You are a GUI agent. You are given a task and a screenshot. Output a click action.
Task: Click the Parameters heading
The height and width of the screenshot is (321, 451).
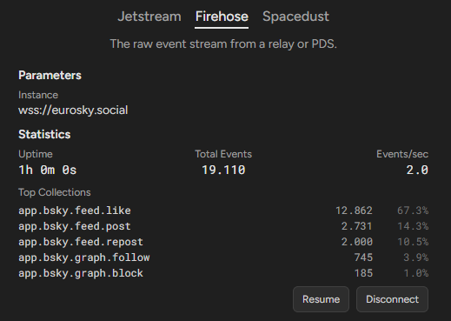(x=50, y=76)
